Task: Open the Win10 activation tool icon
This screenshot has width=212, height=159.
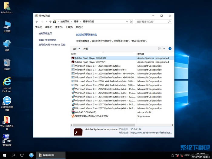Action: pyautogui.click(x=7, y=122)
